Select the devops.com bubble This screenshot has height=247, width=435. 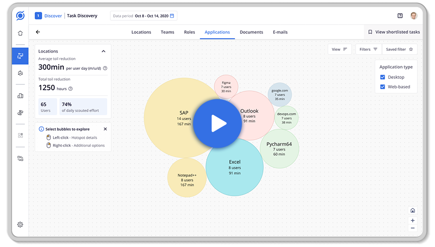tap(286, 118)
